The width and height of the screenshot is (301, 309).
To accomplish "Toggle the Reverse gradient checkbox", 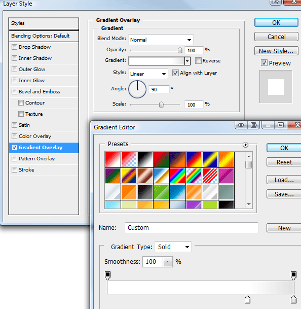I will [x=198, y=61].
